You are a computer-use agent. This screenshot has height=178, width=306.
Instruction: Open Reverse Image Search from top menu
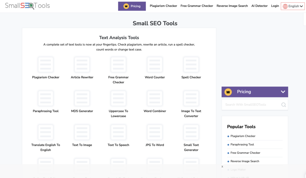coord(232,6)
